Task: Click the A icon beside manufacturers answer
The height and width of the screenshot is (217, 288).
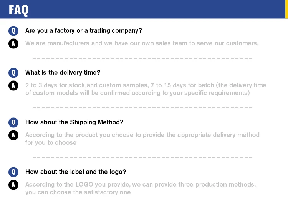Action: coord(13,43)
